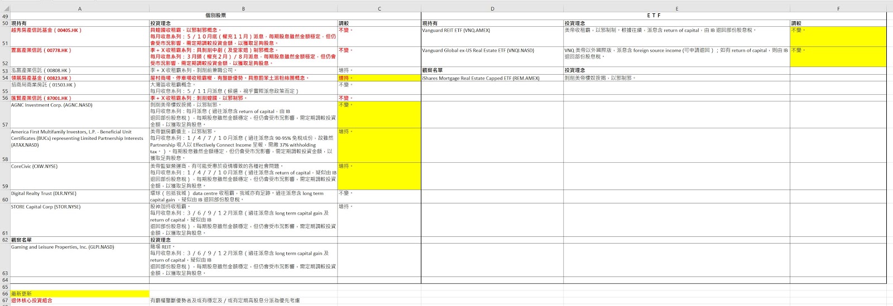Select the 越秀房產信託基金 (00405.HK) cell
893x306 pixels.
click(80, 36)
